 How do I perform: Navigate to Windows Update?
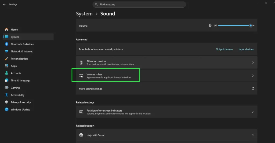pos(28,109)
